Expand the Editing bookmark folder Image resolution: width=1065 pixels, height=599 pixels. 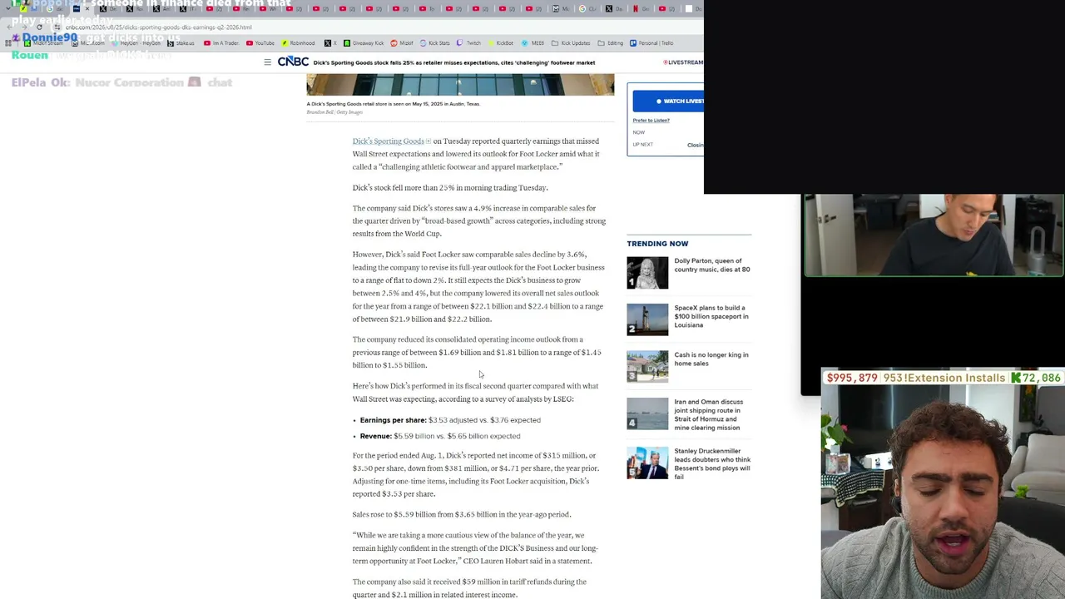611,43
